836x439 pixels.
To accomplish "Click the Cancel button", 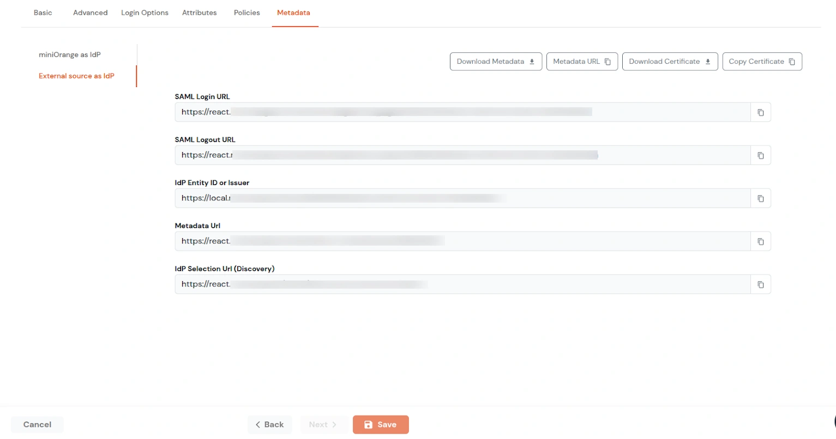I will 37,424.
